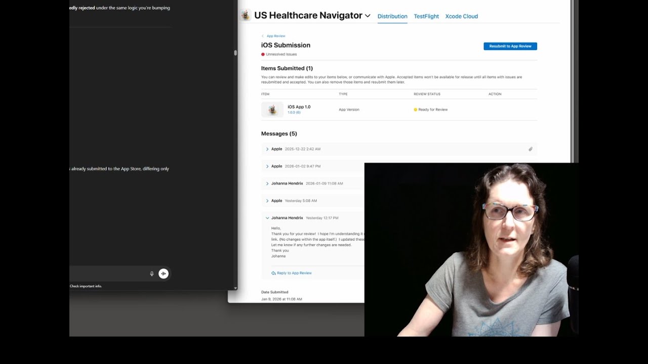Click the ACTION column header
Viewport: 648px width, 364px height.
[x=495, y=94]
